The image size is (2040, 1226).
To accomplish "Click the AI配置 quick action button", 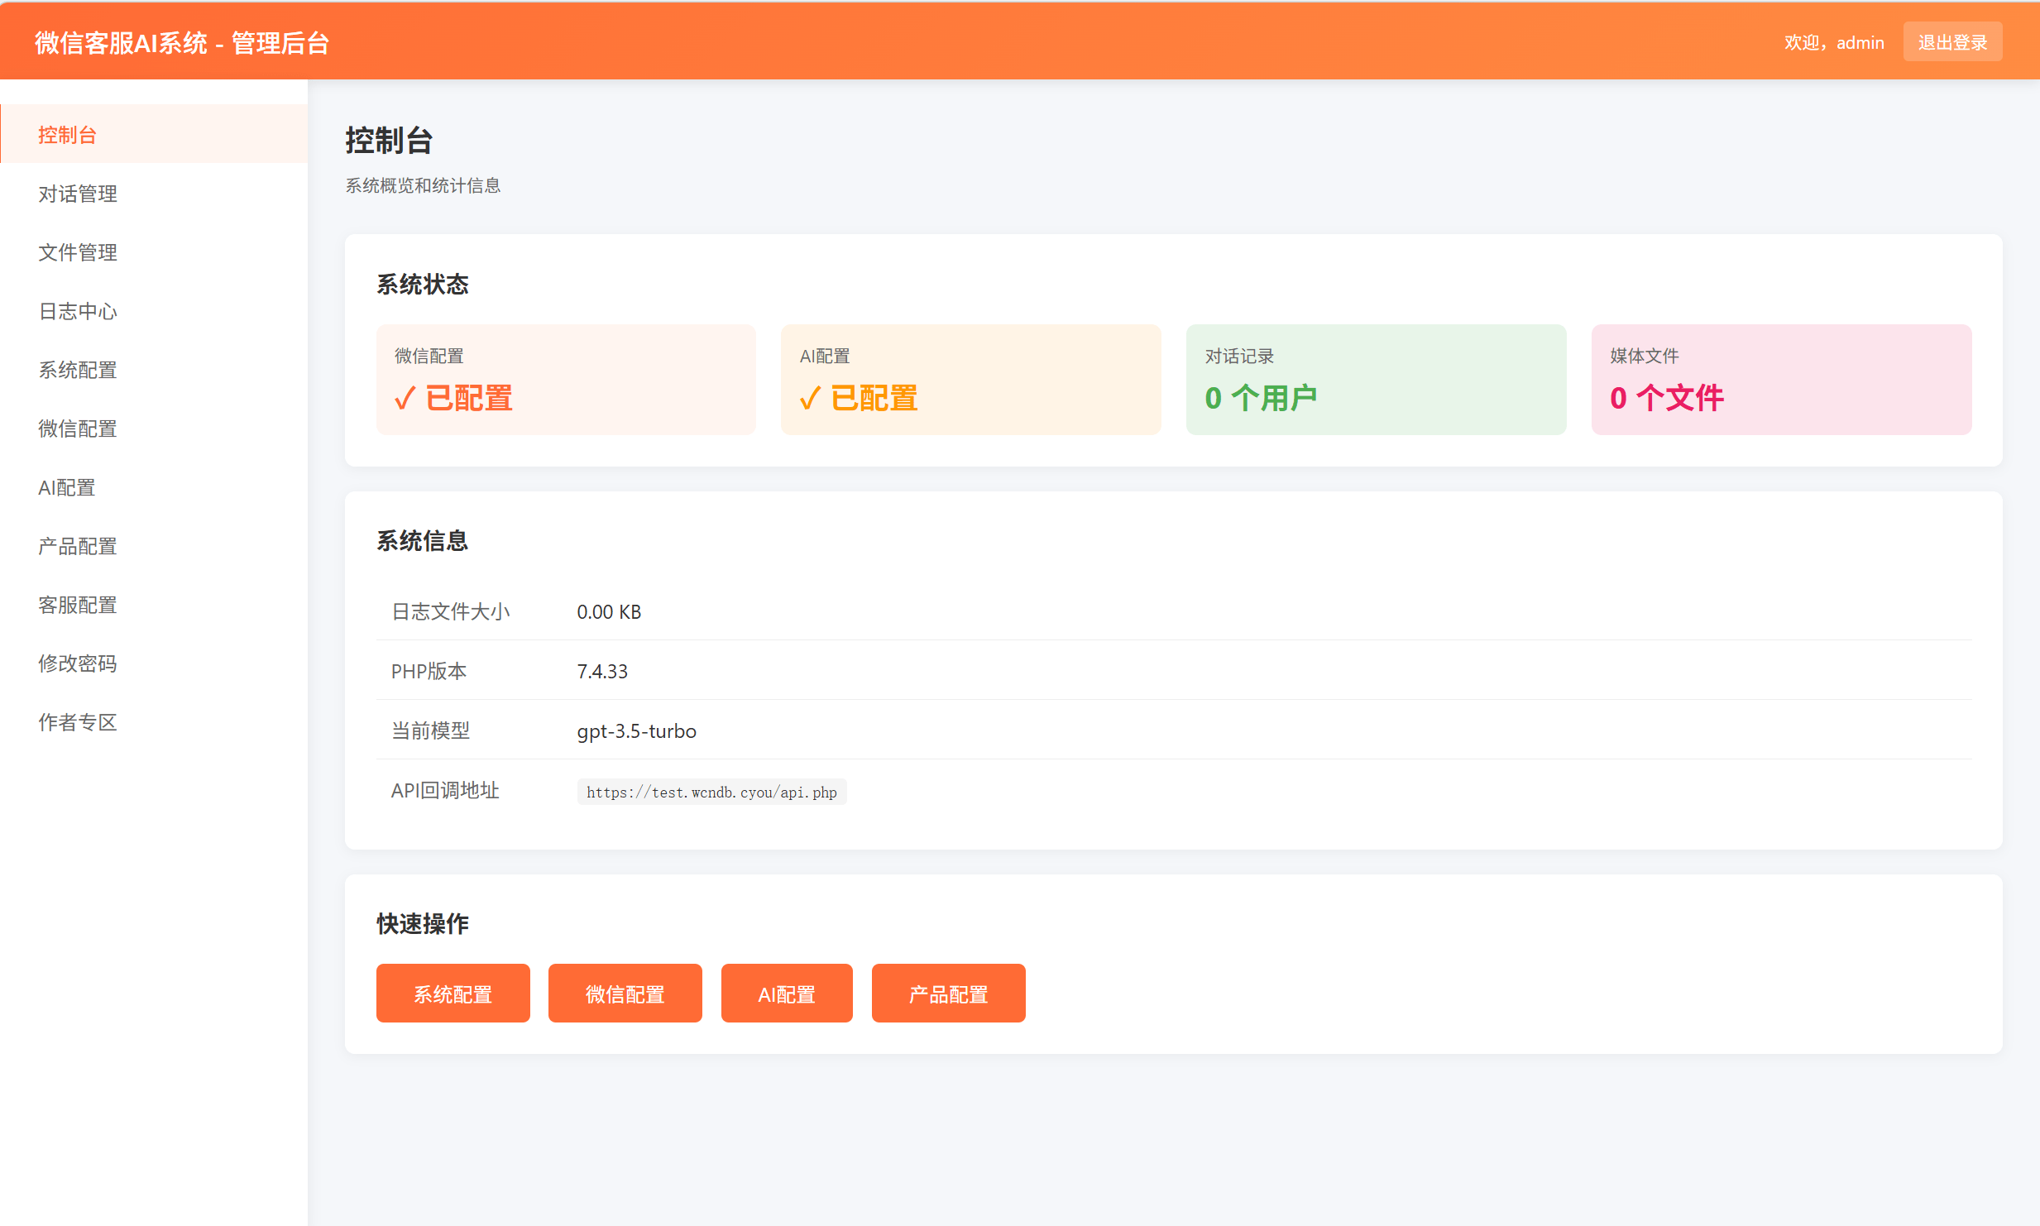I will [x=786, y=993].
